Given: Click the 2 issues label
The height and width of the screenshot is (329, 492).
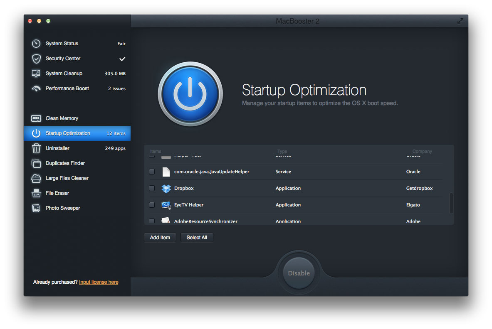Looking at the screenshot, I should pos(117,88).
